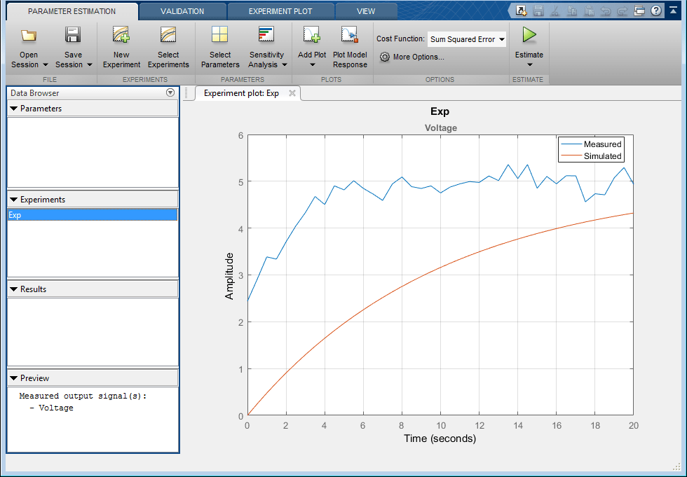
Task: Open Select Experiments
Action: pos(168,47)
